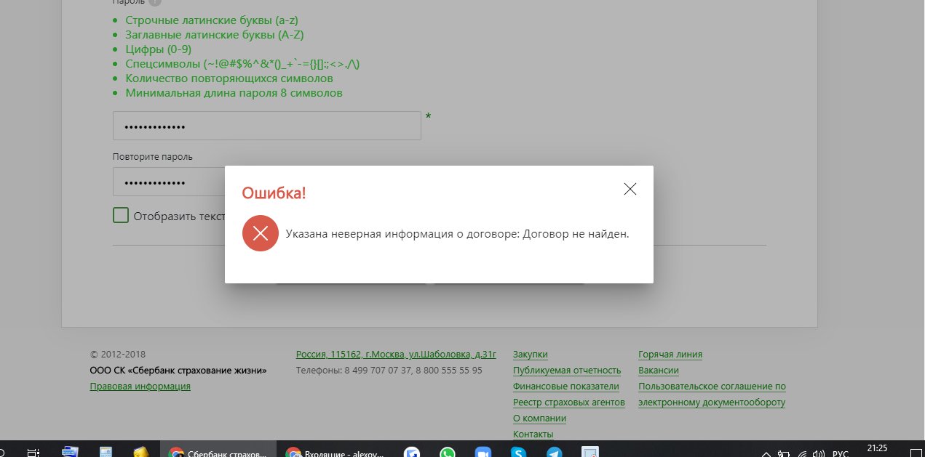This screenshot has height=457, width=925.
Task: Open the Wi-Fi network tray icon
Action: tap(801, 453)
